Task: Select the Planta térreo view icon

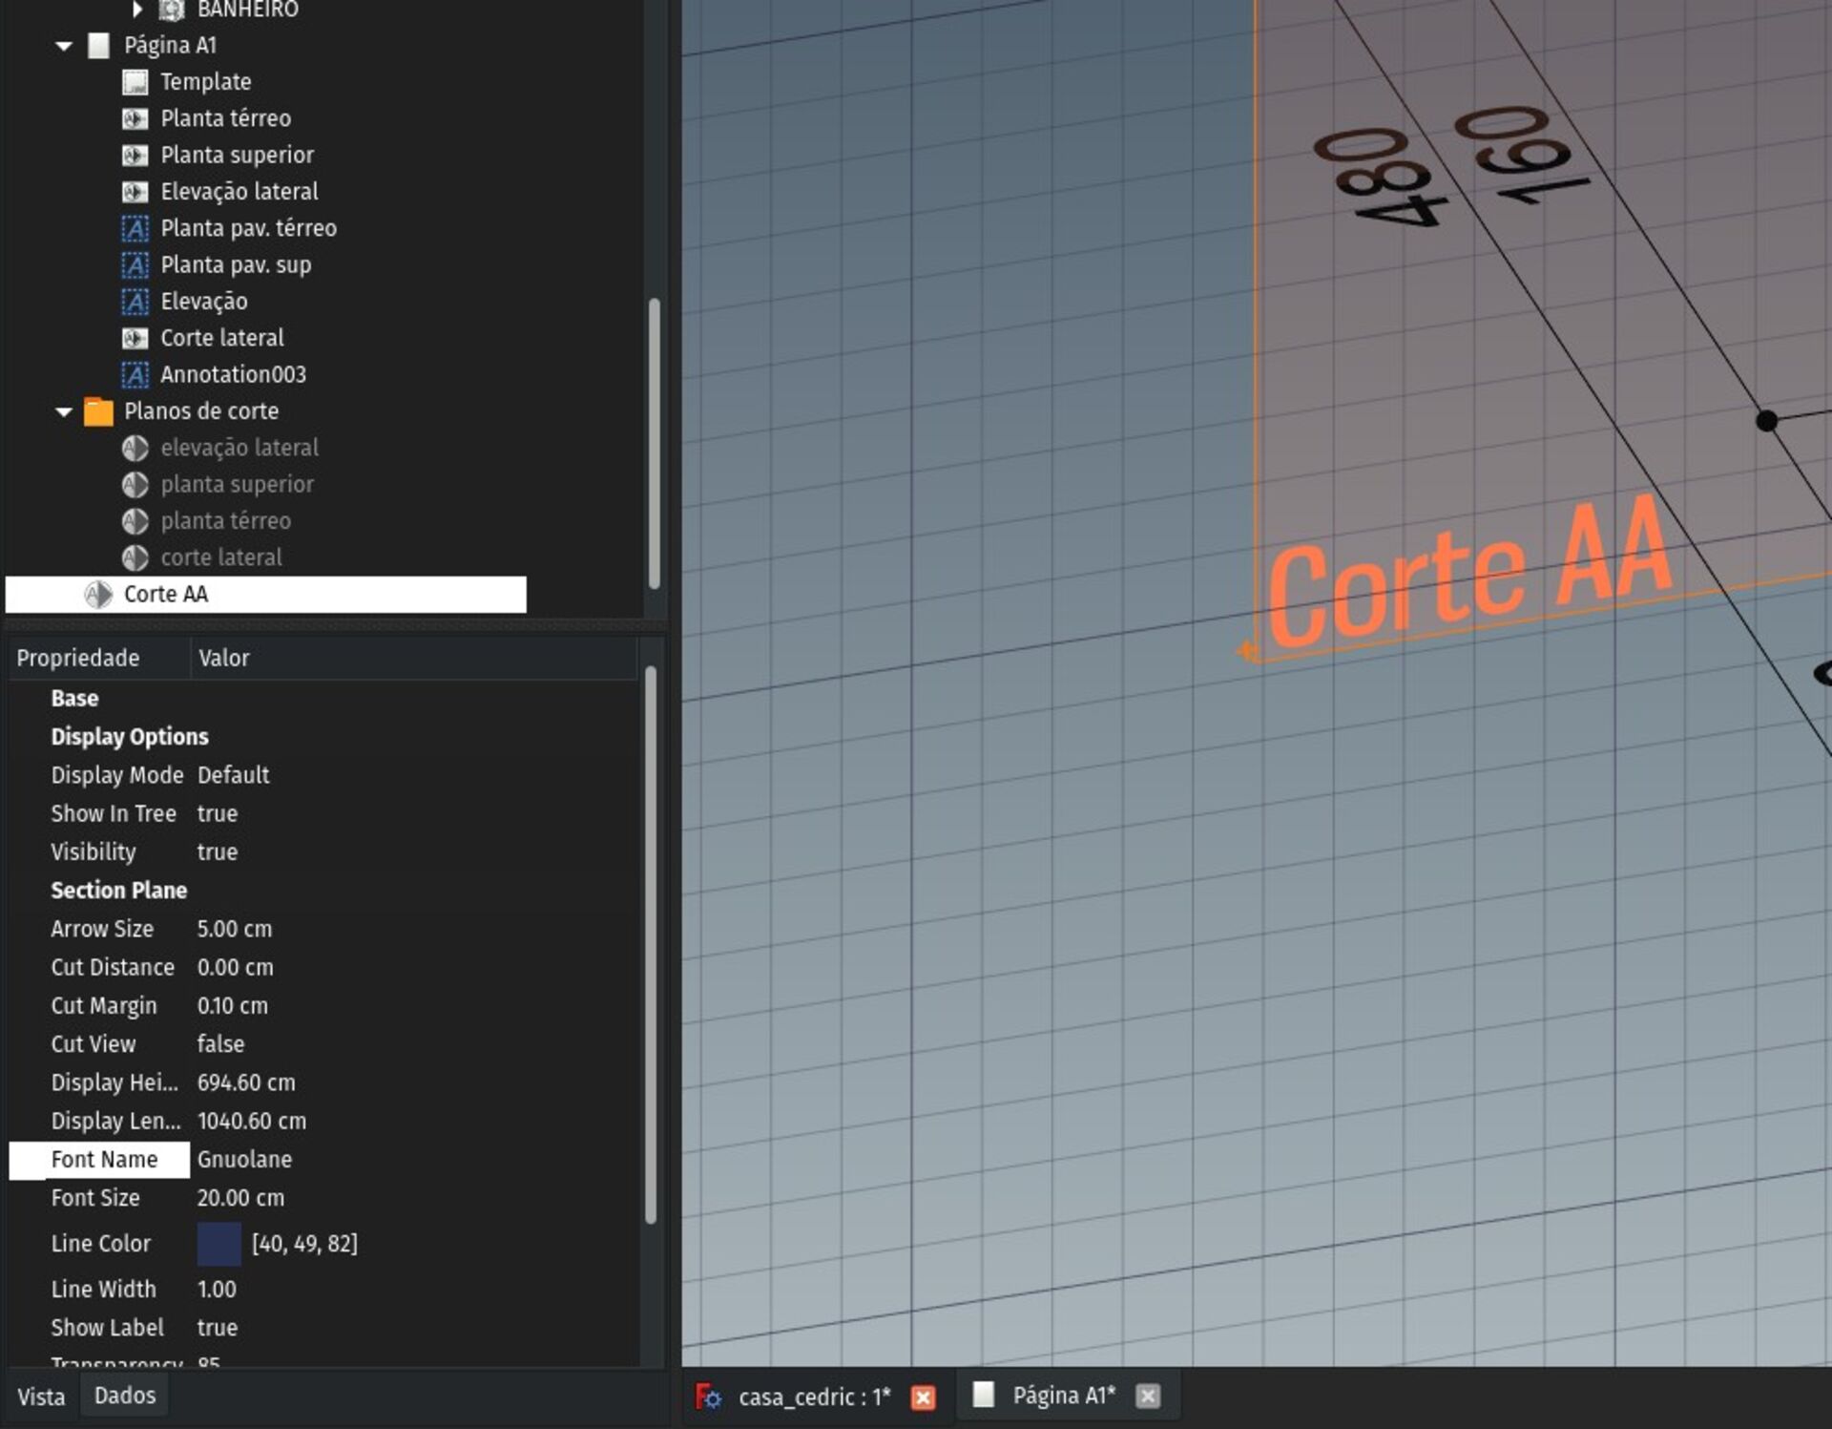Action: point(135,118)
